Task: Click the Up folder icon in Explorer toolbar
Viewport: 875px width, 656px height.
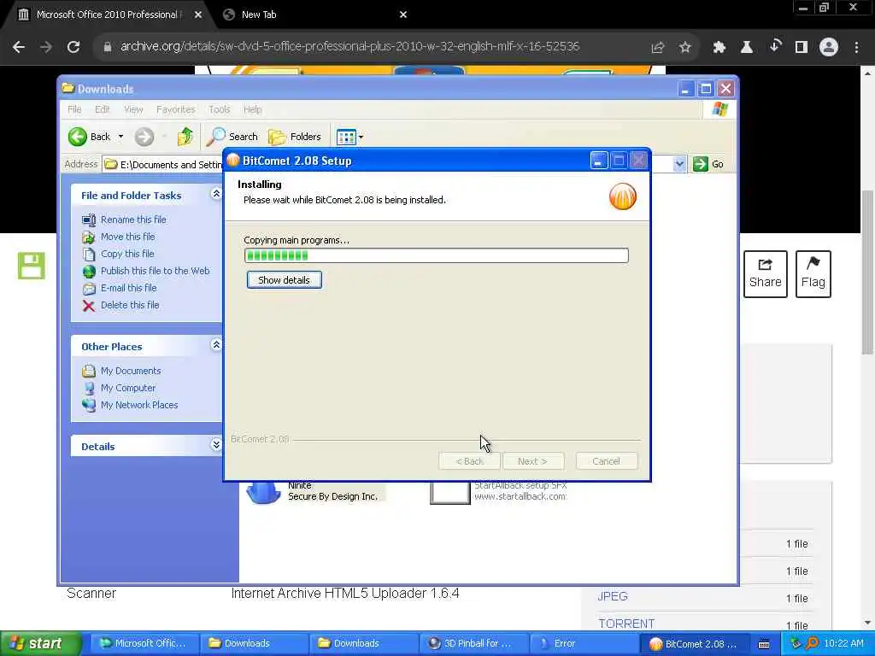Action: (x=185, y=137)
